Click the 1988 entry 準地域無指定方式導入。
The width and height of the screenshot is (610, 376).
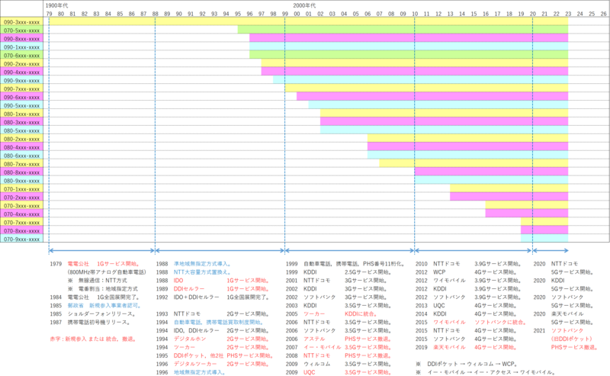(203, 264)
